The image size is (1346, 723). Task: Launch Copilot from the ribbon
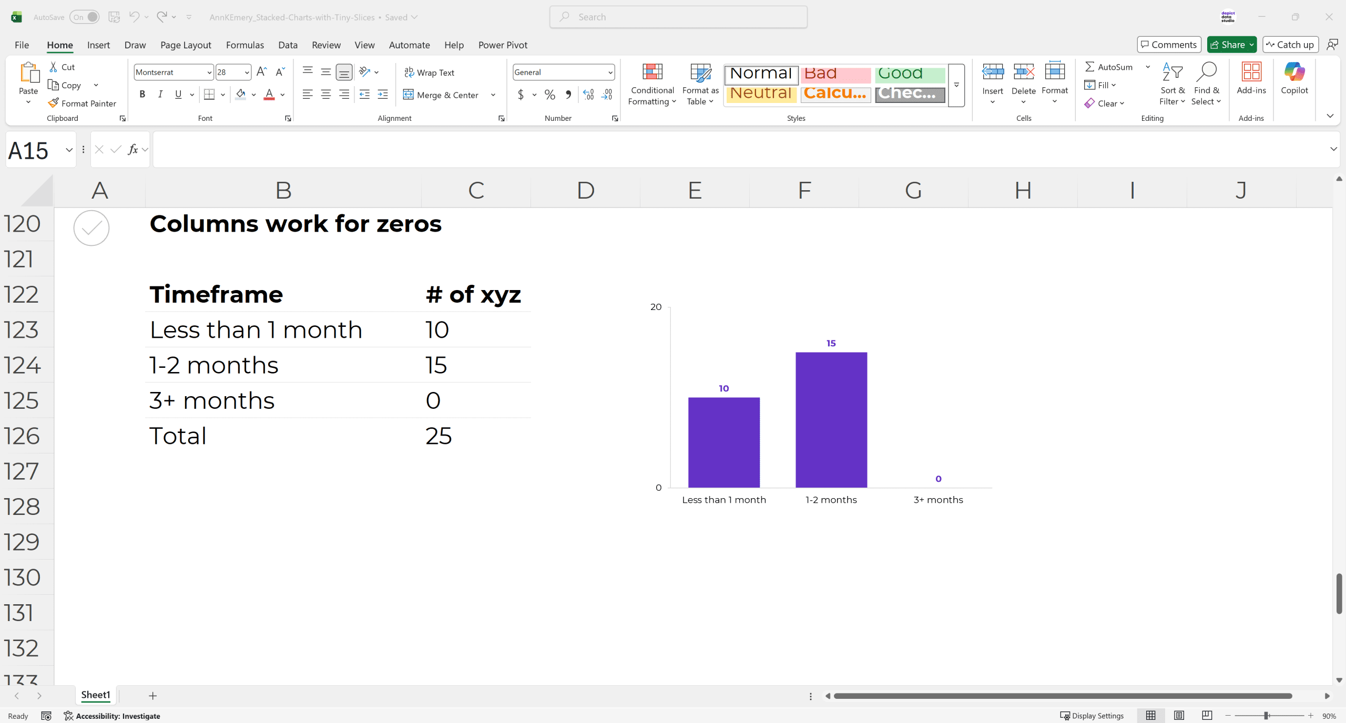[1294, 79]
